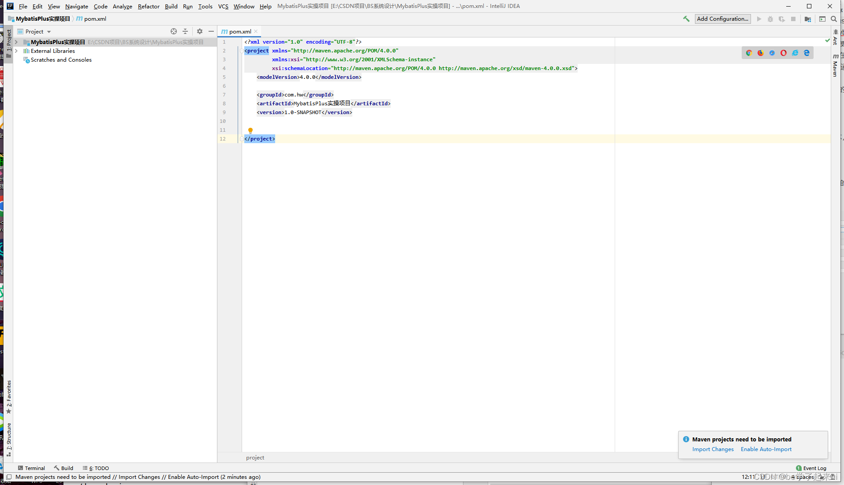This screenshot has width=844, height=485.
Task: Click the artifactId text on line 8
Action: coord(322,104)
